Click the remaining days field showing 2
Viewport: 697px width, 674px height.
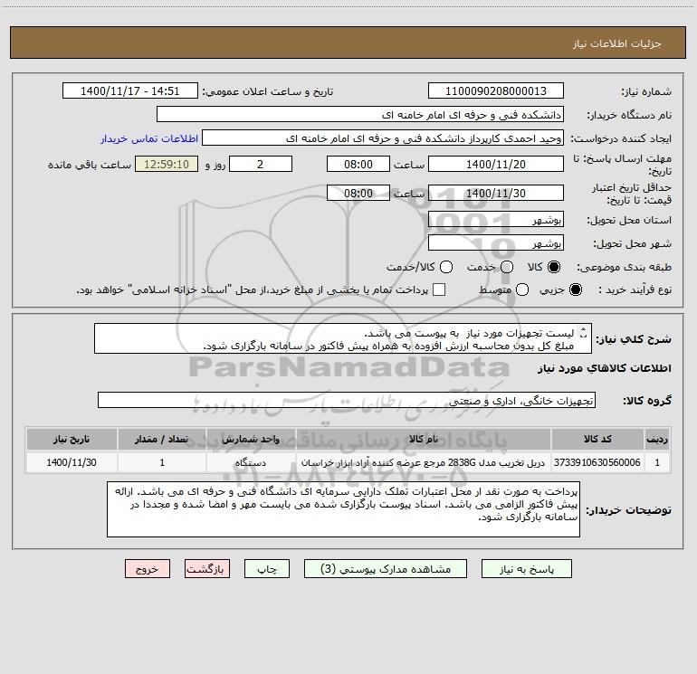pyautogui.click(x=260, y=164)
